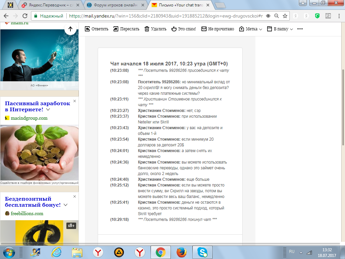Click the green shield extension icon
Image resolution: width=345 pixels, height=259 pixels.
(x=317, y=16)
